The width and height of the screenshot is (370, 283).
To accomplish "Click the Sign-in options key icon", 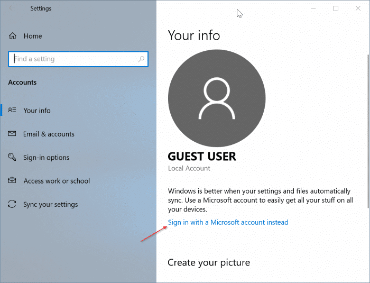I will pos(12,157).
